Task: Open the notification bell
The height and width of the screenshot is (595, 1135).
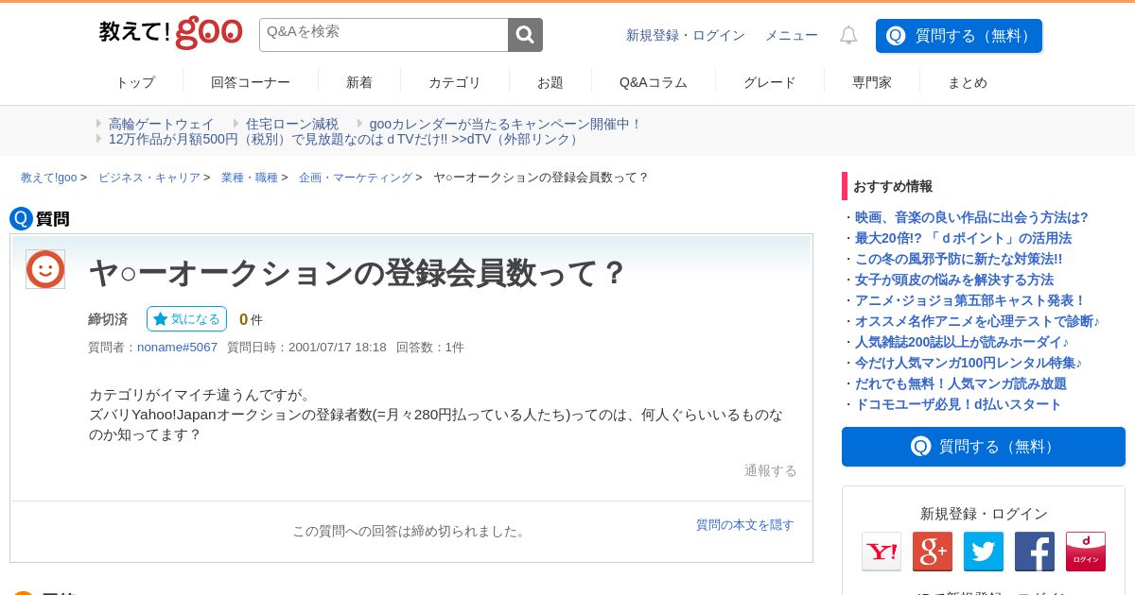Action: point(848,35)
